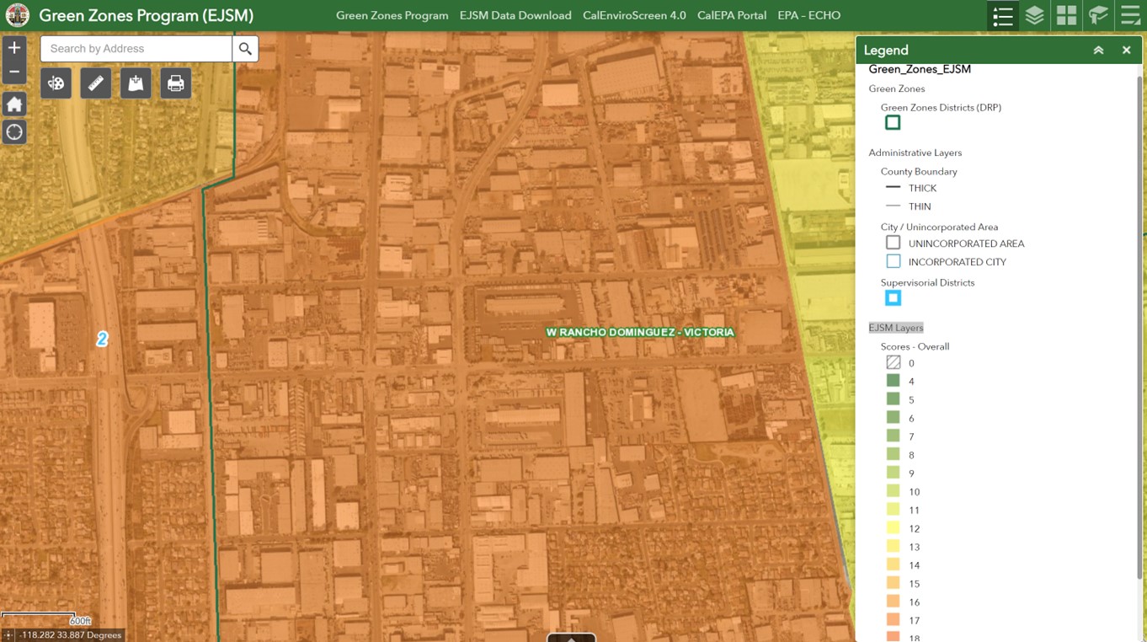Open the EJSM Data Download menu item
Image resolution: width=1147 pixels, height=642 pixels.
tap(515, 14)
